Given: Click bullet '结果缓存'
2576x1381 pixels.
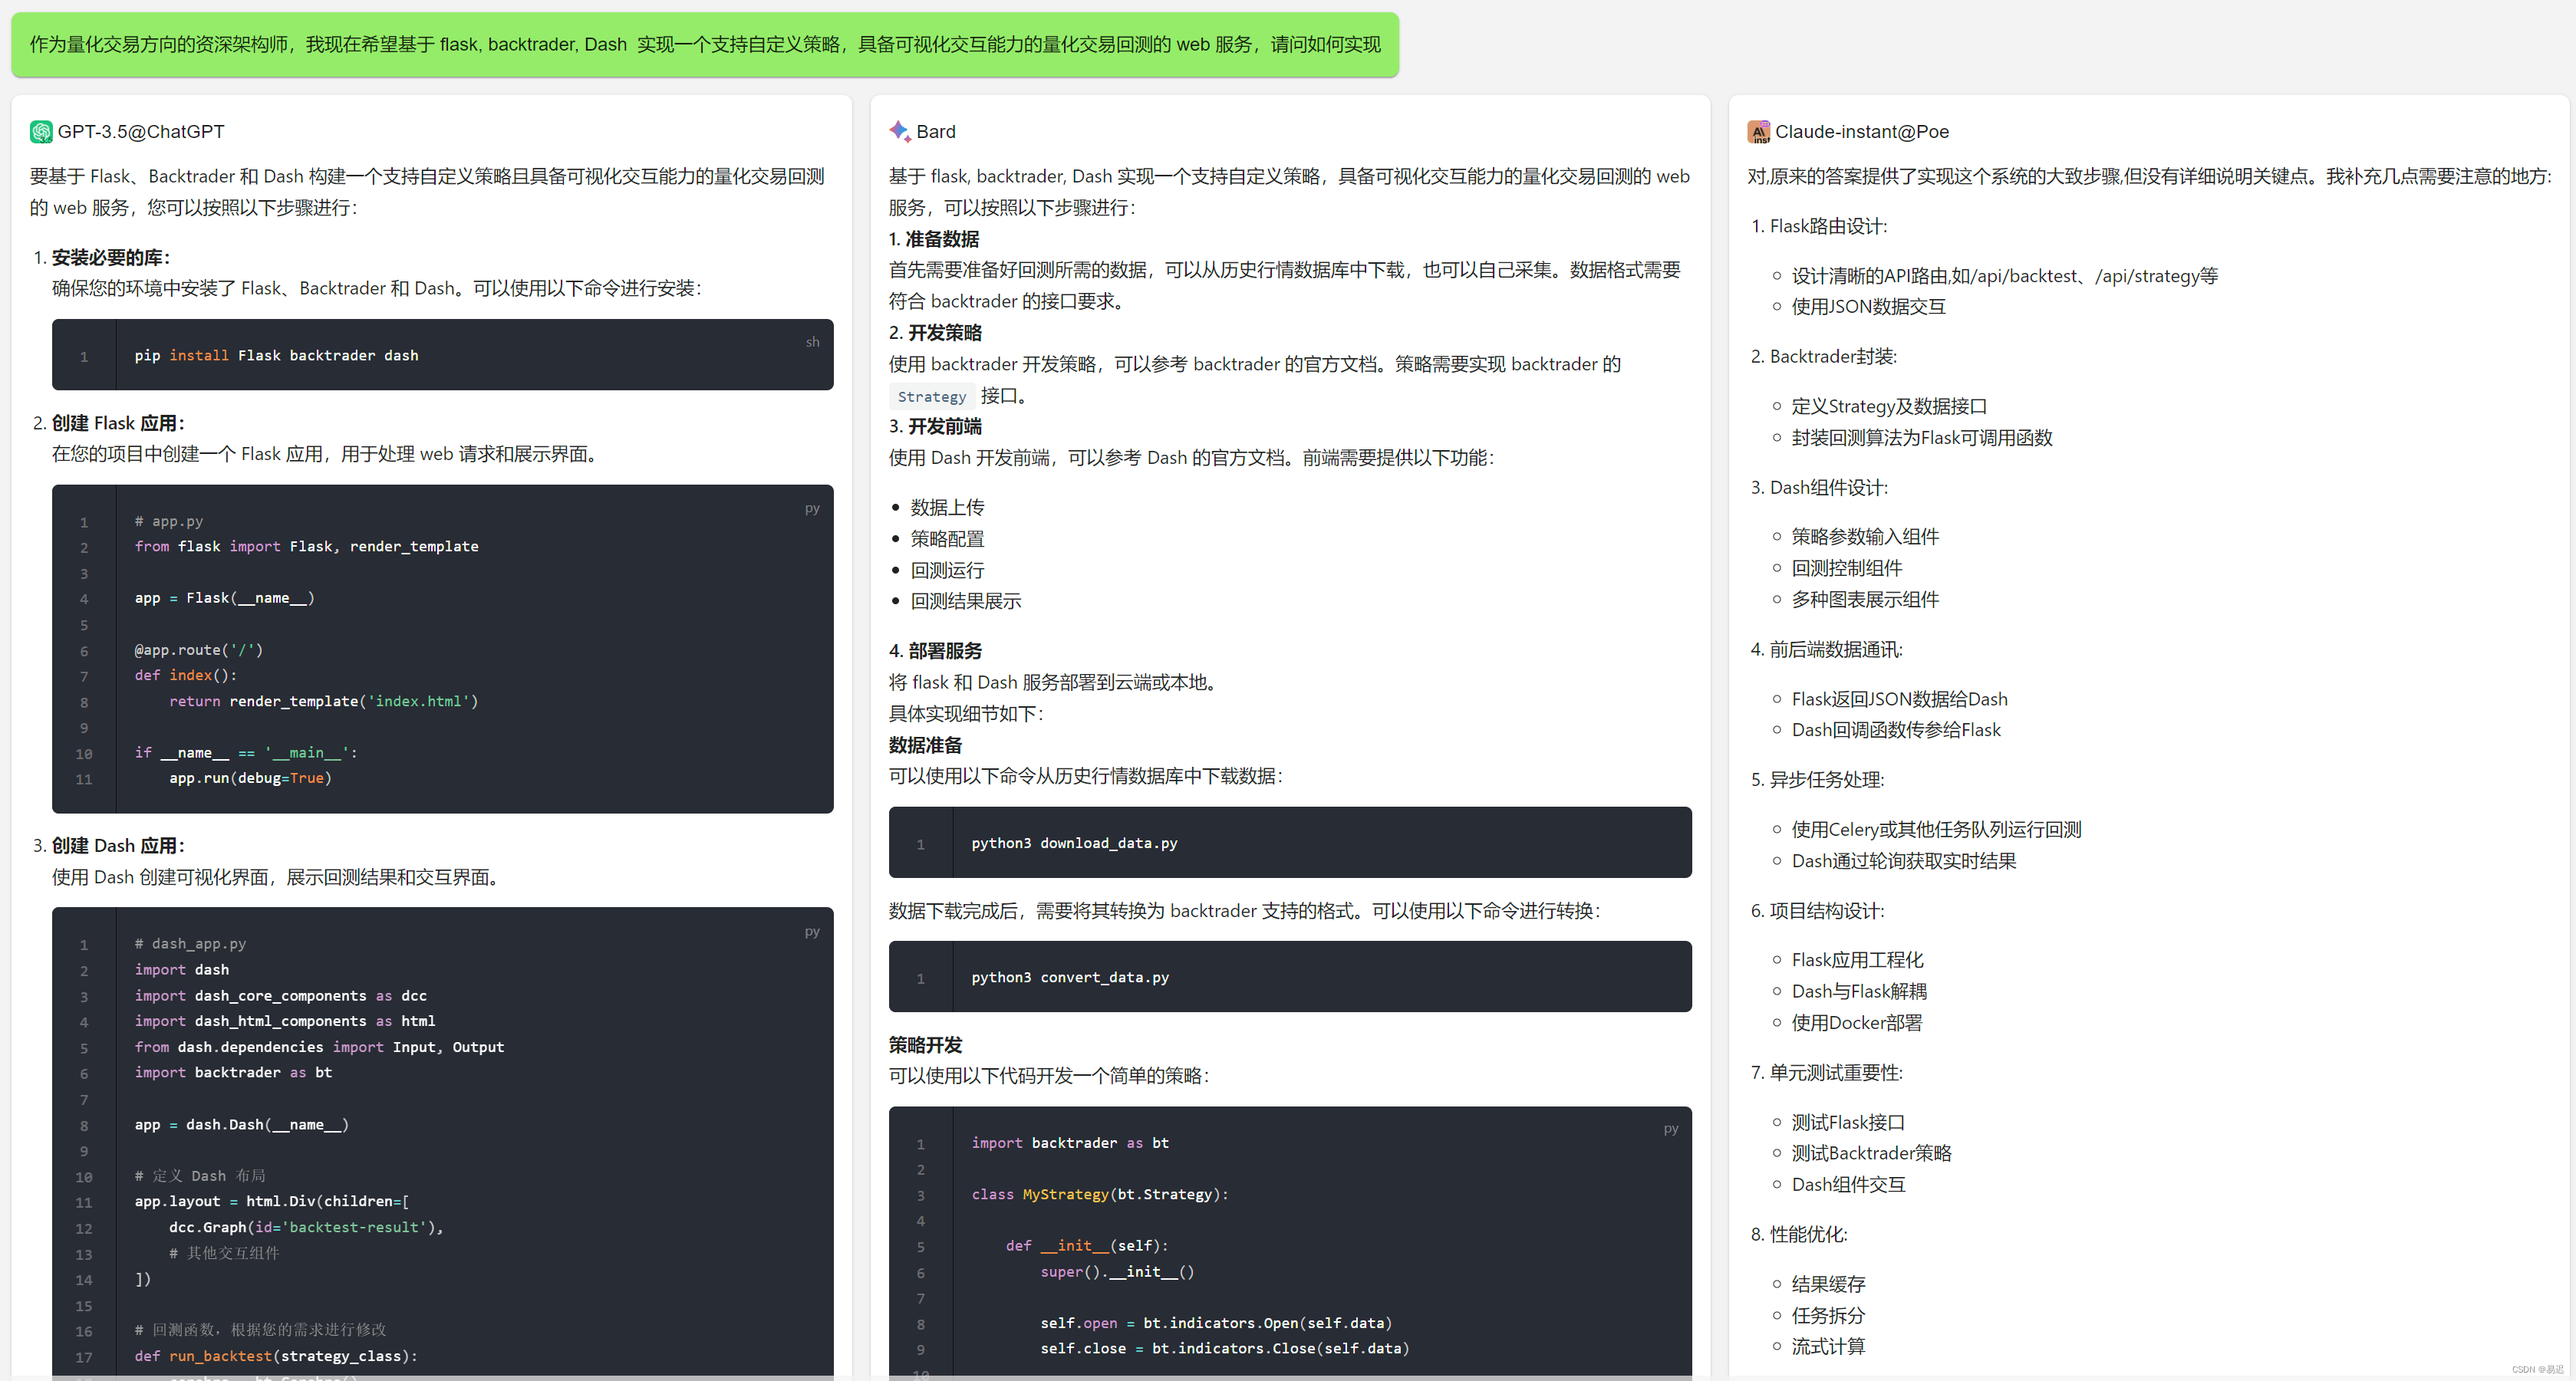Looking at the screenshot, I should pyautogui.click(x=1828, y=1285).
